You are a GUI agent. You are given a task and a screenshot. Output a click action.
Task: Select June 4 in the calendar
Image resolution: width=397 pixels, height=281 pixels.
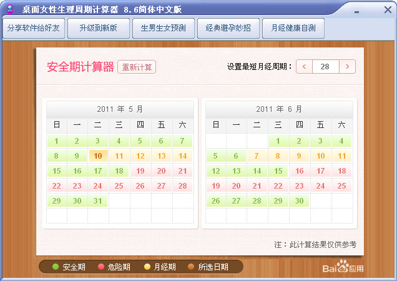pyautogui.click(x=341, y=141)
